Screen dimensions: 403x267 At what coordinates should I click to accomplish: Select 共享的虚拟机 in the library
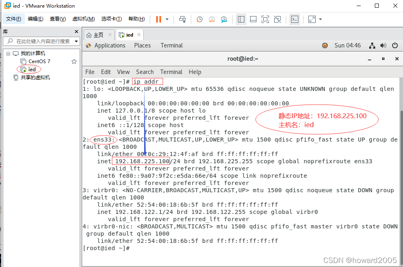tap(35, 77)
